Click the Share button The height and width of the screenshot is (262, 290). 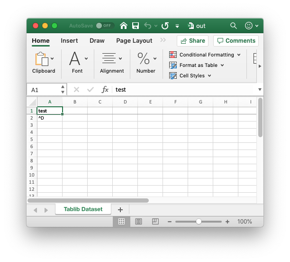pos(193,41)
